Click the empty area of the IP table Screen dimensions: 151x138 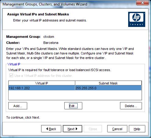point(75,95)
